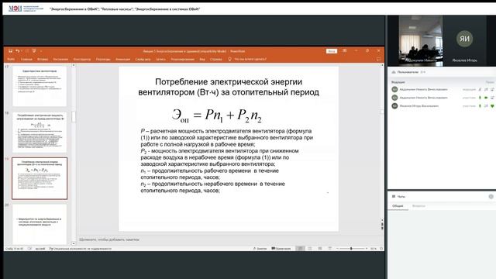Click the 'русский' language indicator

point(40,249)
